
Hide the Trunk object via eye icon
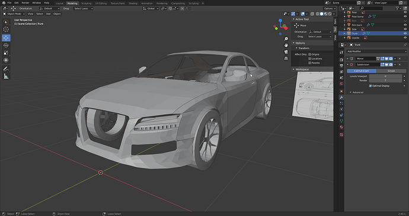click(x=405, y=33)
